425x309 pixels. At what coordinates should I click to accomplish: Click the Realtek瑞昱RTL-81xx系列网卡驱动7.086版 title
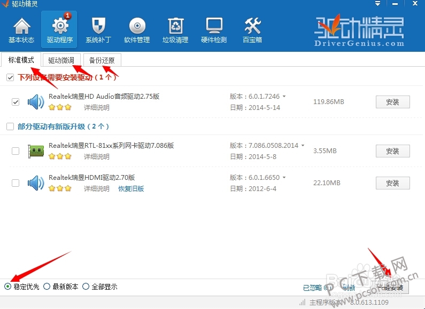pyautogui.click(x=111, y=145)
